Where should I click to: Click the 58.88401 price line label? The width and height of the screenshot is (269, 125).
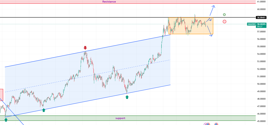262,17
